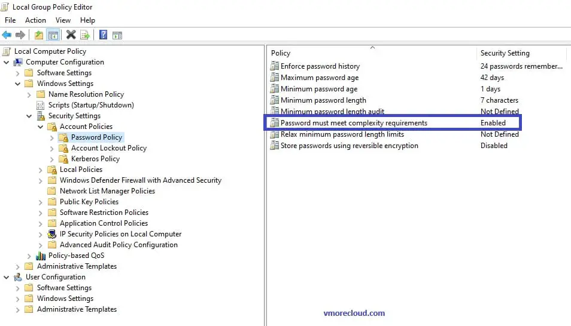Expand Software Settings under Computer Configuration

point(17,73)
